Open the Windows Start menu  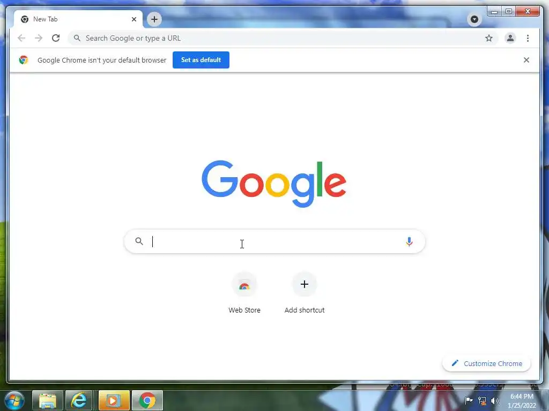tap(14, 400)
